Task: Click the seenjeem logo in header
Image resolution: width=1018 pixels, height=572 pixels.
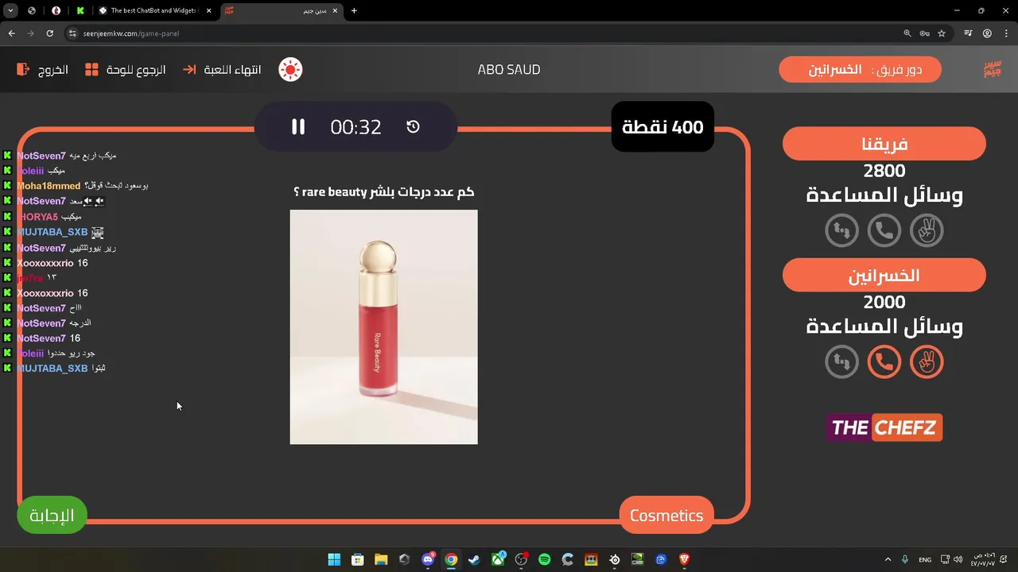Action: [992, 70]
